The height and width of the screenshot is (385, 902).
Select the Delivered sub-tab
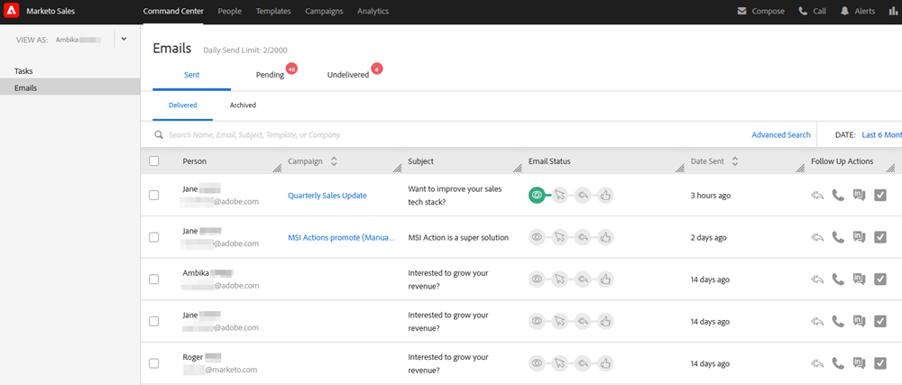(x=182, y=105)
